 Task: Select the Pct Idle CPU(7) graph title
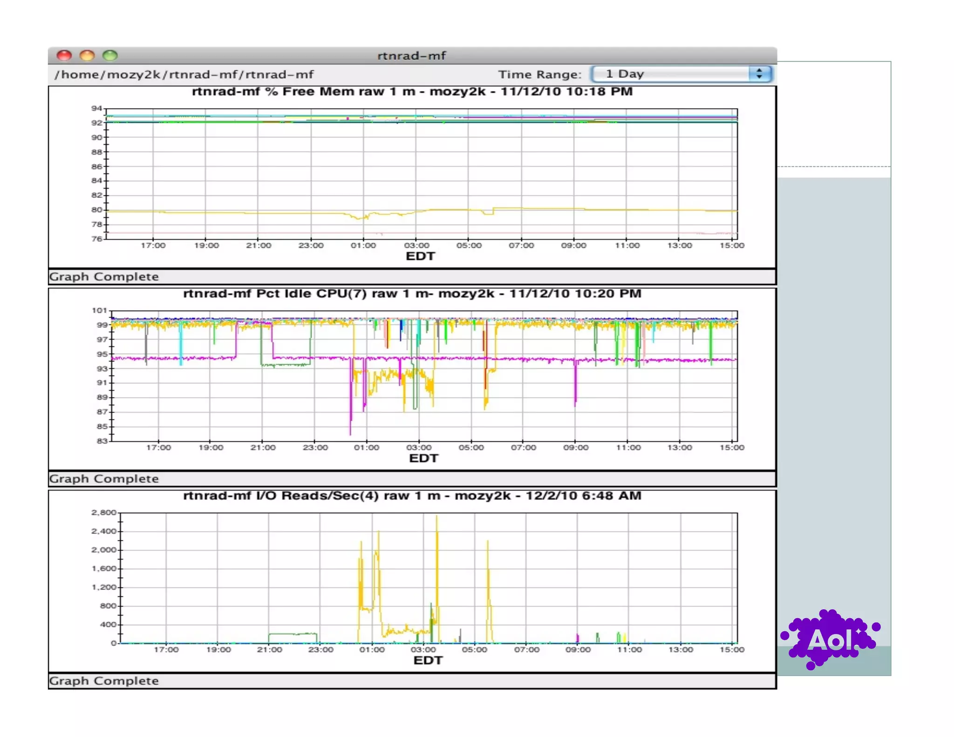pos(412,293)
